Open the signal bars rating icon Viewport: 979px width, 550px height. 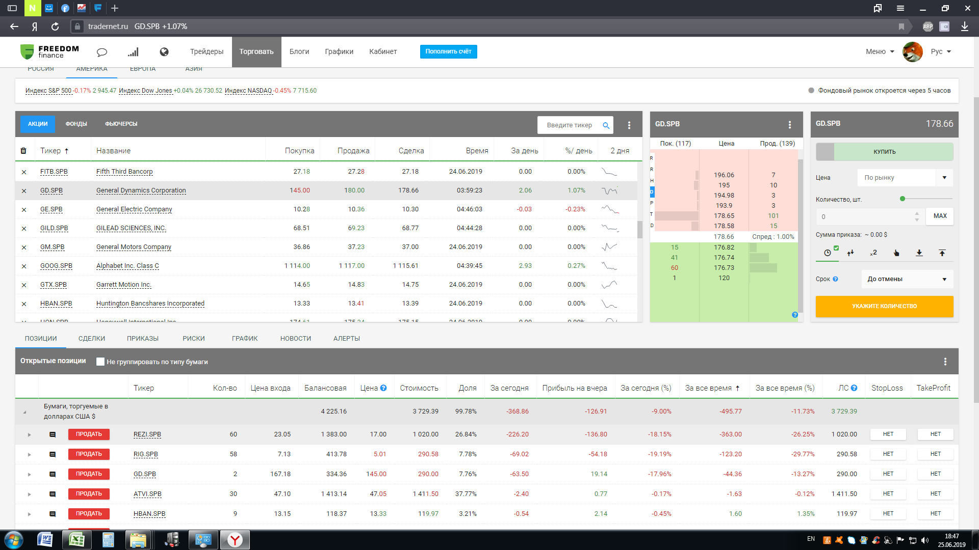(133, 52)
